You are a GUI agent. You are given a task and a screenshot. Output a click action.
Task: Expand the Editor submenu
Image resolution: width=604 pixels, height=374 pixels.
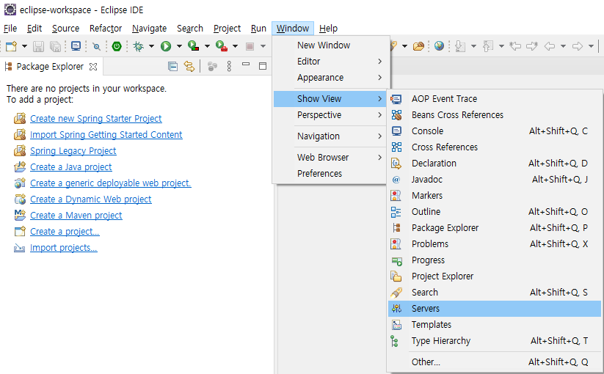[331, 62]
